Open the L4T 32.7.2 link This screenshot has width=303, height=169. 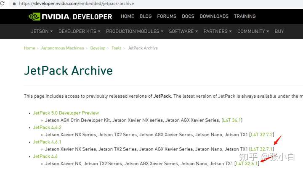[262, 135]
